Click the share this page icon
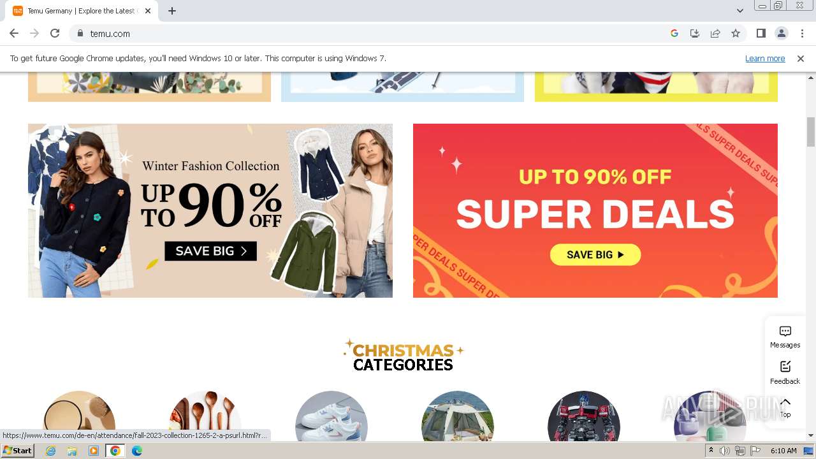816x459 pixels. tap(715, 33)
